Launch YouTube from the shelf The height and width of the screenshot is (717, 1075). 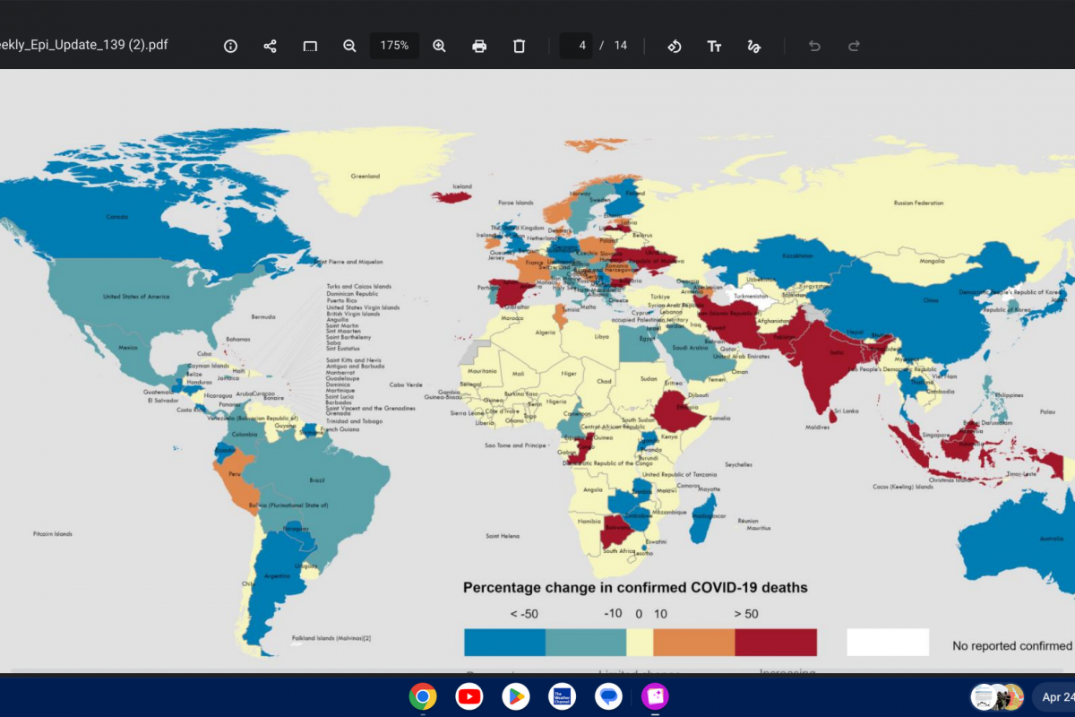469,696
